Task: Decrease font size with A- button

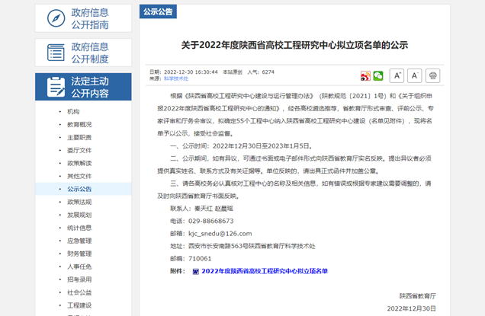Action: pos(414,75)
